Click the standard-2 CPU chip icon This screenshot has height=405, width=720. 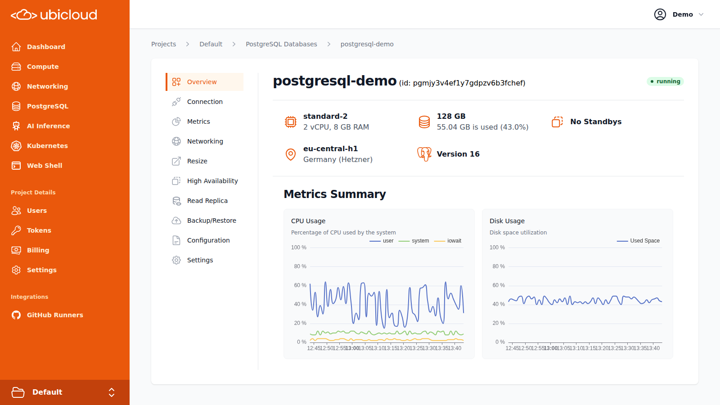click(x=291, y=122)
